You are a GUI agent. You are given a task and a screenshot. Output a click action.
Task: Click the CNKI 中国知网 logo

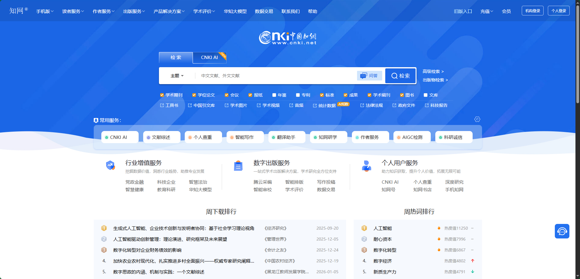point(288,38)
